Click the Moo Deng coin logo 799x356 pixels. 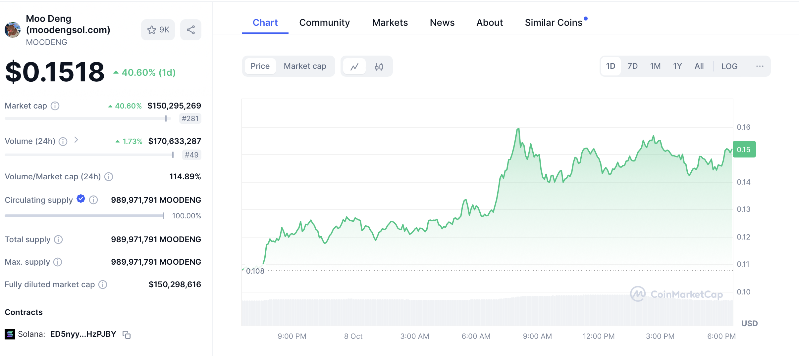click(13, 30)
